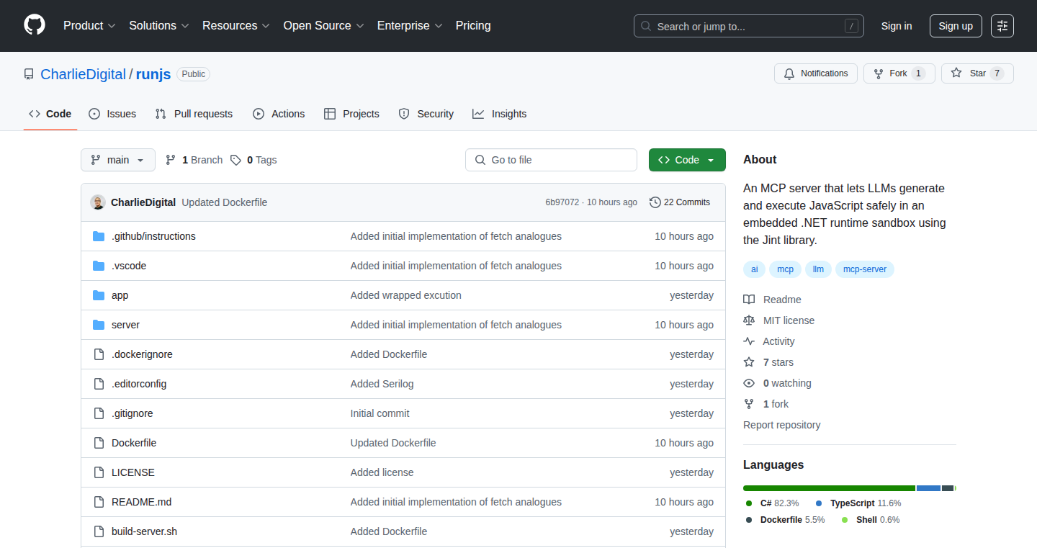
Task: Expand the Resources menu
Action: click(236, 26)
